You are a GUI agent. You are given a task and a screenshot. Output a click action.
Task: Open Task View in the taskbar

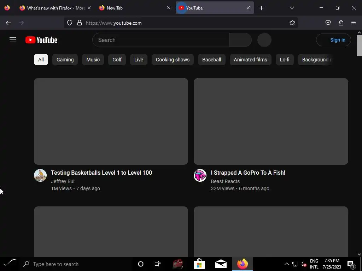(158, 264)
